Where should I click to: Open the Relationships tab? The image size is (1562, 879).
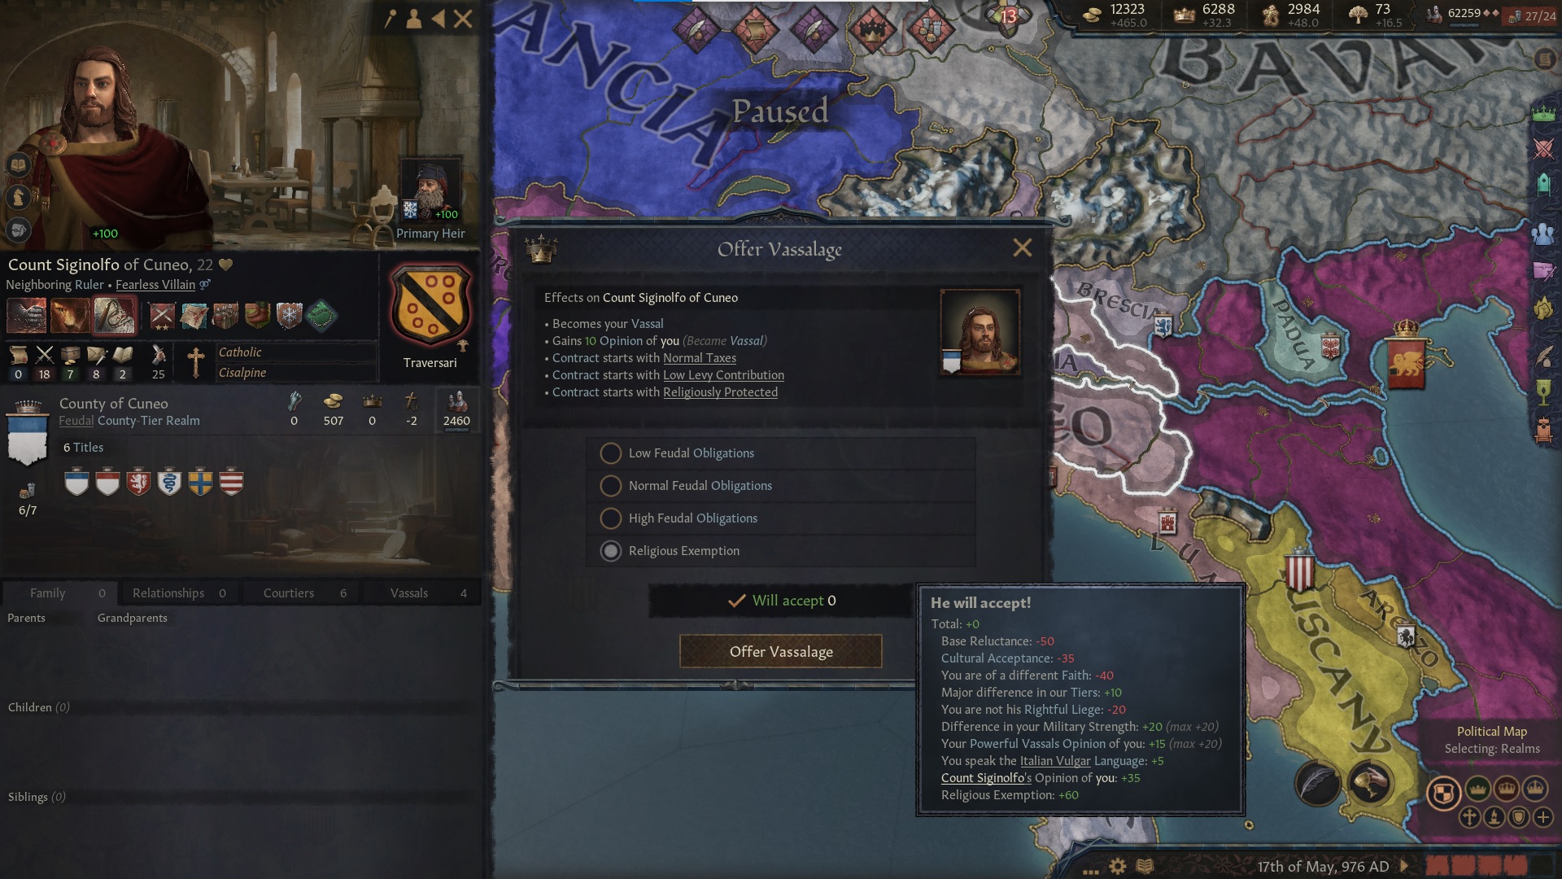(179, 593)
